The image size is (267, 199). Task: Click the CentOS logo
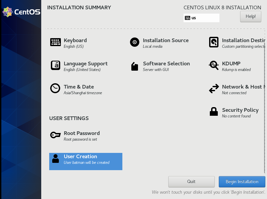(21, 12)
